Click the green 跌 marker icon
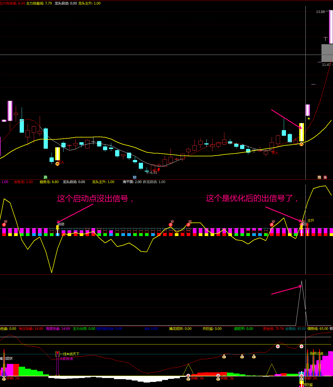 click(46, 177)
